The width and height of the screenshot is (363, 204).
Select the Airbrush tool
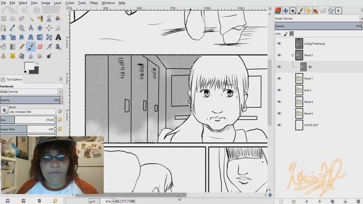[49, 46]
